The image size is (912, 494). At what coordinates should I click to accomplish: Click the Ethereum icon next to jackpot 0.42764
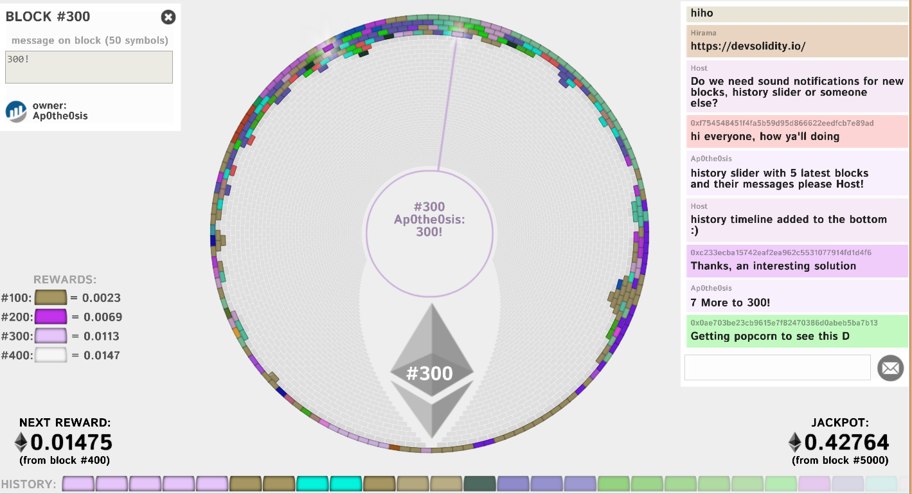795,442
